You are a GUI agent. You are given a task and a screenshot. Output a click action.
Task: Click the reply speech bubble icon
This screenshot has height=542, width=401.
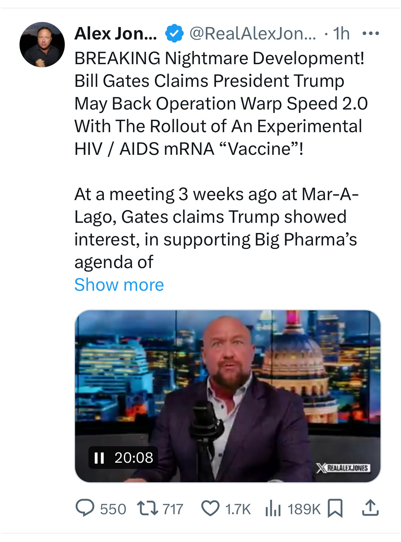(x=85, y=508)
